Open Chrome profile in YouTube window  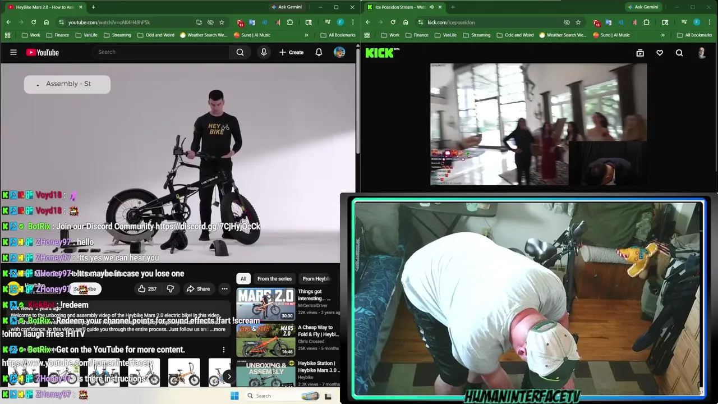[340, 22]
